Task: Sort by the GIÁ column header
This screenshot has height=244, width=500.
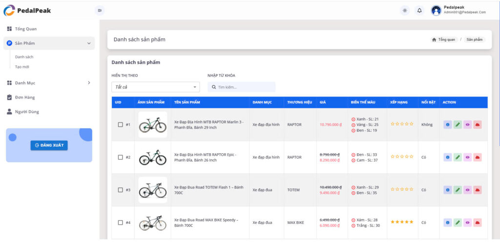Action: click(x=323, y=102)
